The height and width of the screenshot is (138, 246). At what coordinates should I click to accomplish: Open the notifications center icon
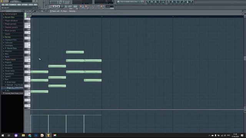point(242,135)
